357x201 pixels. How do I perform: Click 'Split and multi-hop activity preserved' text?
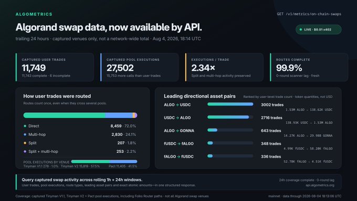[221, 76]
